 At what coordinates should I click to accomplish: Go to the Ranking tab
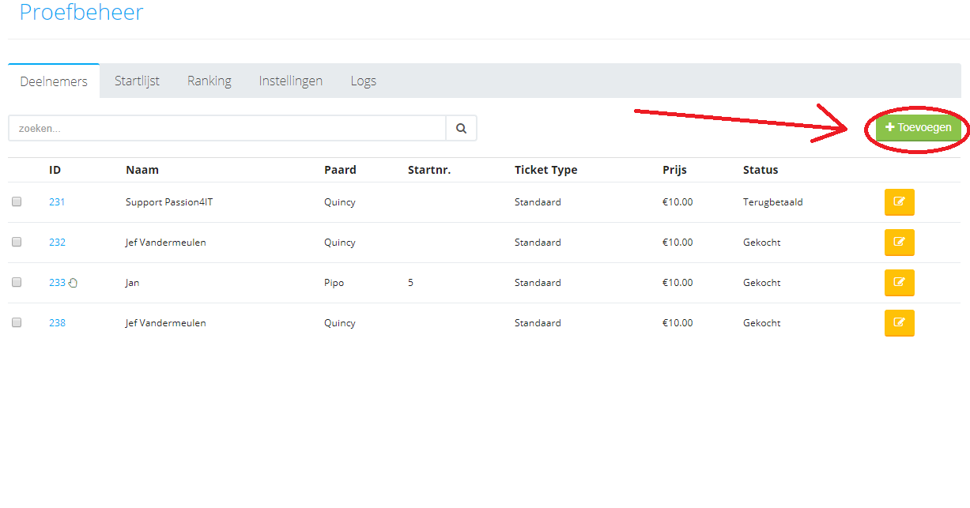pos(209,81)
